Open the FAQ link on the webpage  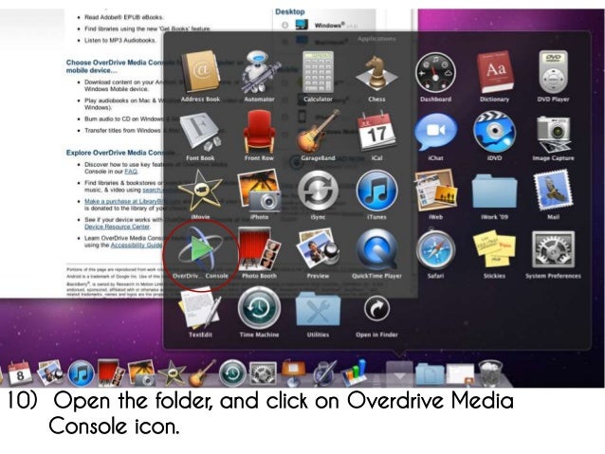pos(131,172)
